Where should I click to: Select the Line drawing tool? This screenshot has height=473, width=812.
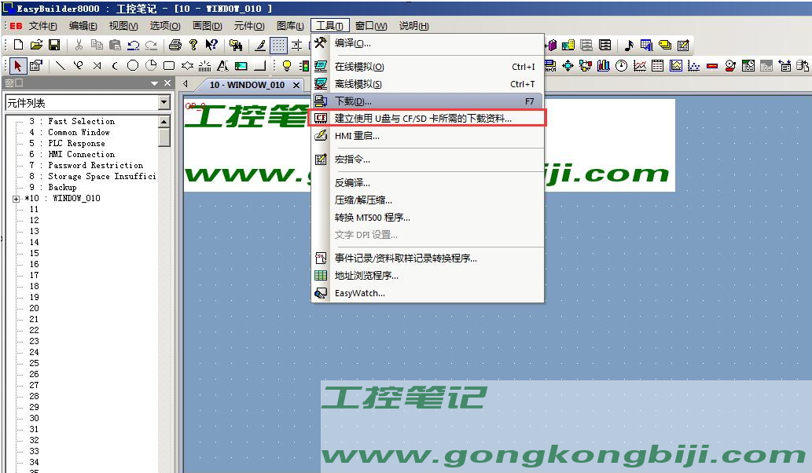coord(61,66)
